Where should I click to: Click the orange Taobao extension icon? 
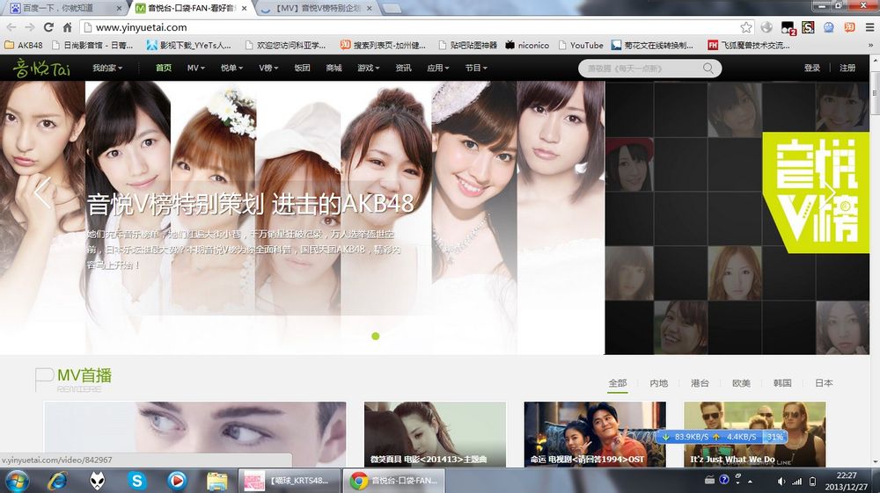tap(850, 27)
